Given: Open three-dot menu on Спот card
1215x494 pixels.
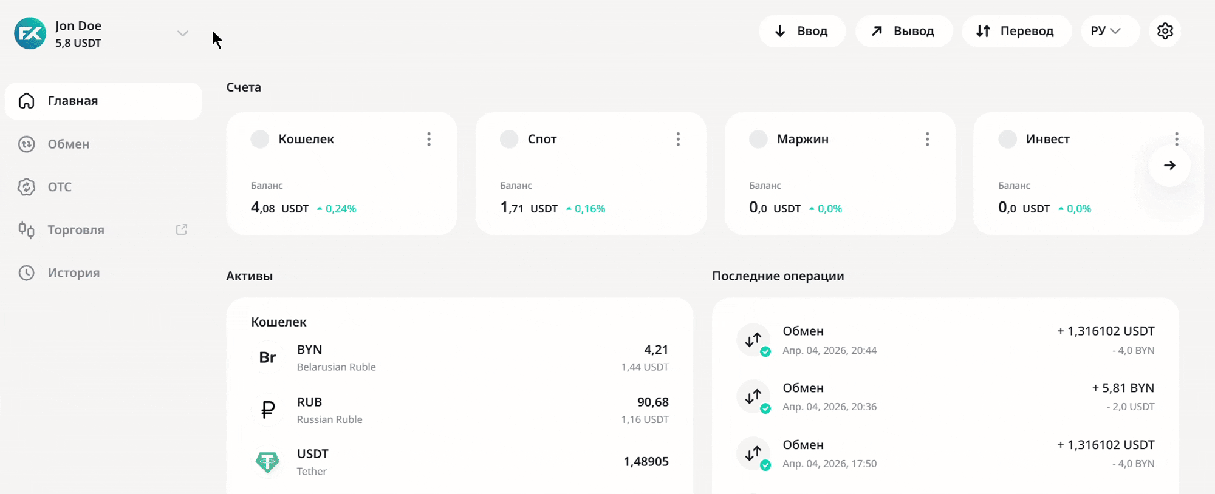Looking at the screenshot, I should coord(678,139).
